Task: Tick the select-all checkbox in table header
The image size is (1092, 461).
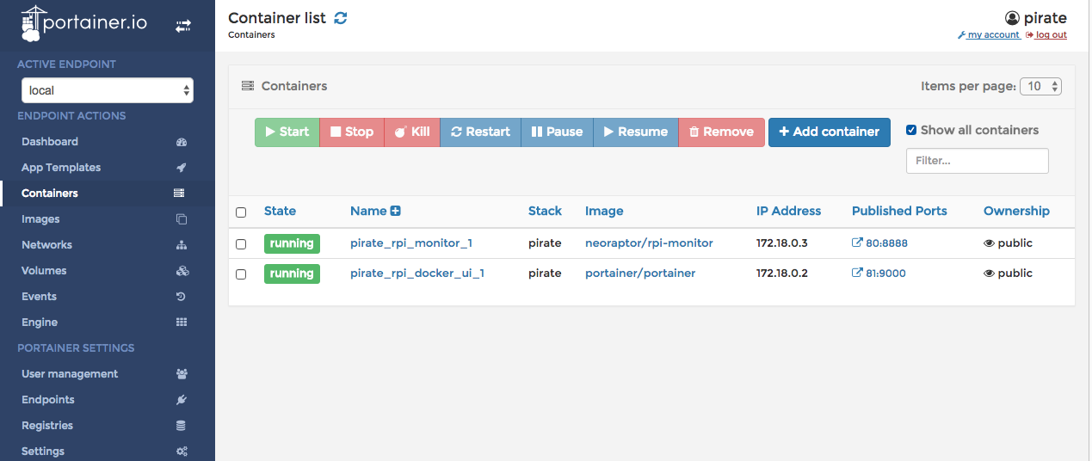Action: pos(241,212)
